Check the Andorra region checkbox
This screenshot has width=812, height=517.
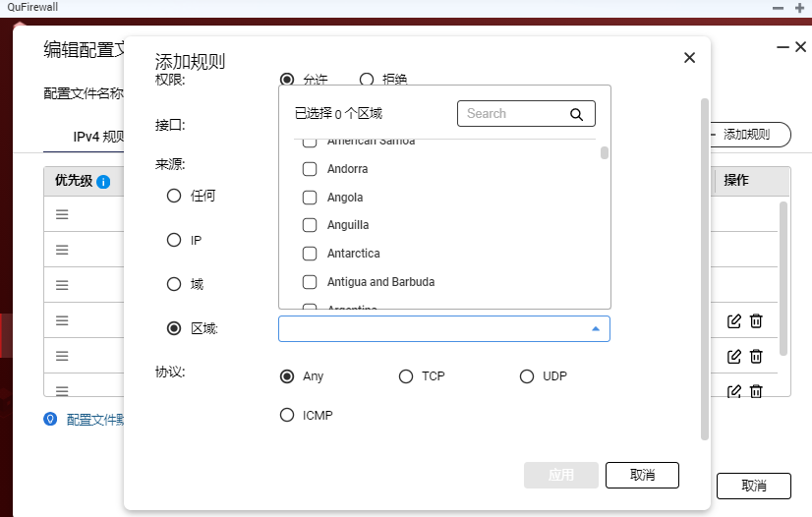pos(310,169)
